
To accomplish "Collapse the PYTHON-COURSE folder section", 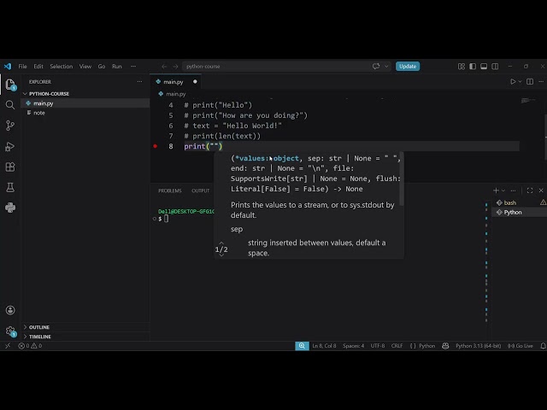I will click(49, 94).
